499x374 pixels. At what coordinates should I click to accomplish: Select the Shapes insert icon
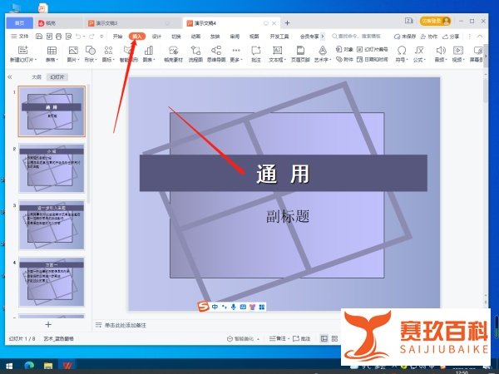coord(91,50)
